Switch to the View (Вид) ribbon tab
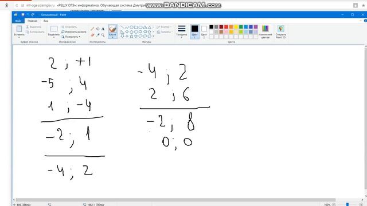The width and height of the screenshot is (367, 206). (46, 21)
